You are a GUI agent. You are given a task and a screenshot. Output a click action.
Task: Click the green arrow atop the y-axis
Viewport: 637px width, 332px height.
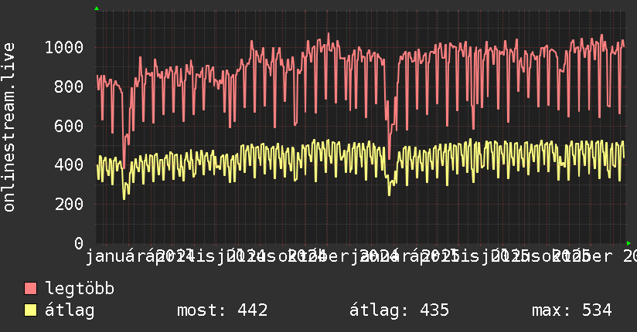(97, 8)
